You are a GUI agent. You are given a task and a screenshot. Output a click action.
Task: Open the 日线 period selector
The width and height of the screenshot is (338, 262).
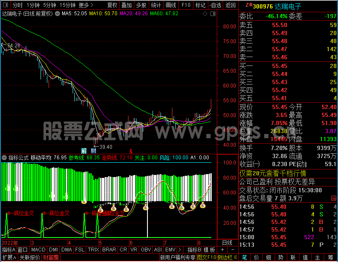click(227, 243)
